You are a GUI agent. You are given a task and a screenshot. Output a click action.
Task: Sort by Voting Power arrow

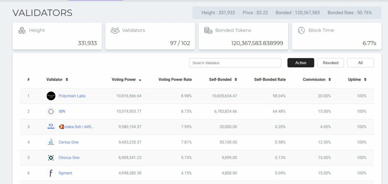[140, 80]
